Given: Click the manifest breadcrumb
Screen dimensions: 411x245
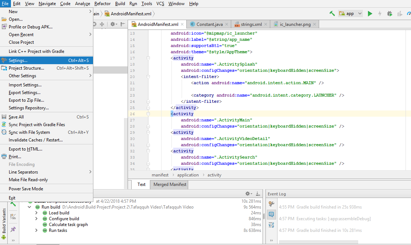Looking at the screenshot, I should 160,175.
